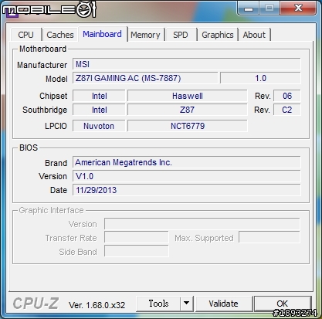Select the Mainboard tab
The image size is (322, 319).
pyautogui.click(x=102, y=34)
